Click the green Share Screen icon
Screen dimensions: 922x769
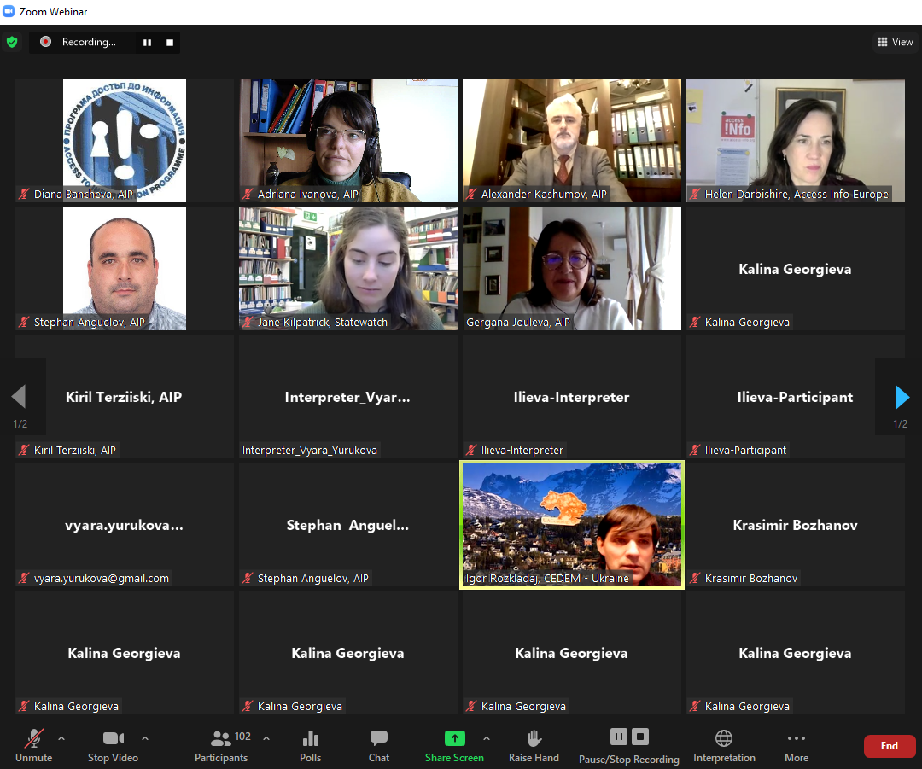coord(454,739)
